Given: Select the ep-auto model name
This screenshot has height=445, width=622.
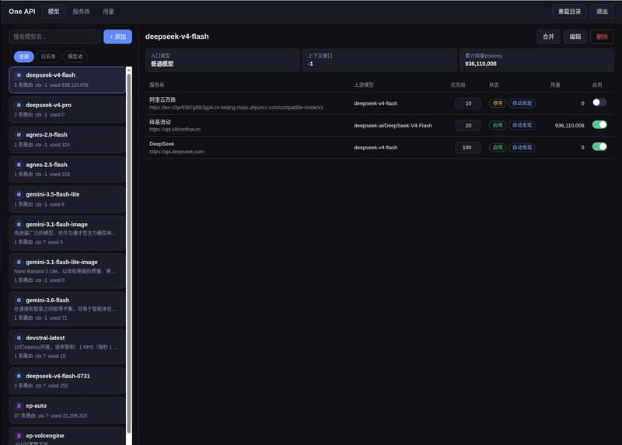Looking at the screenshot, I should point(36,405).
